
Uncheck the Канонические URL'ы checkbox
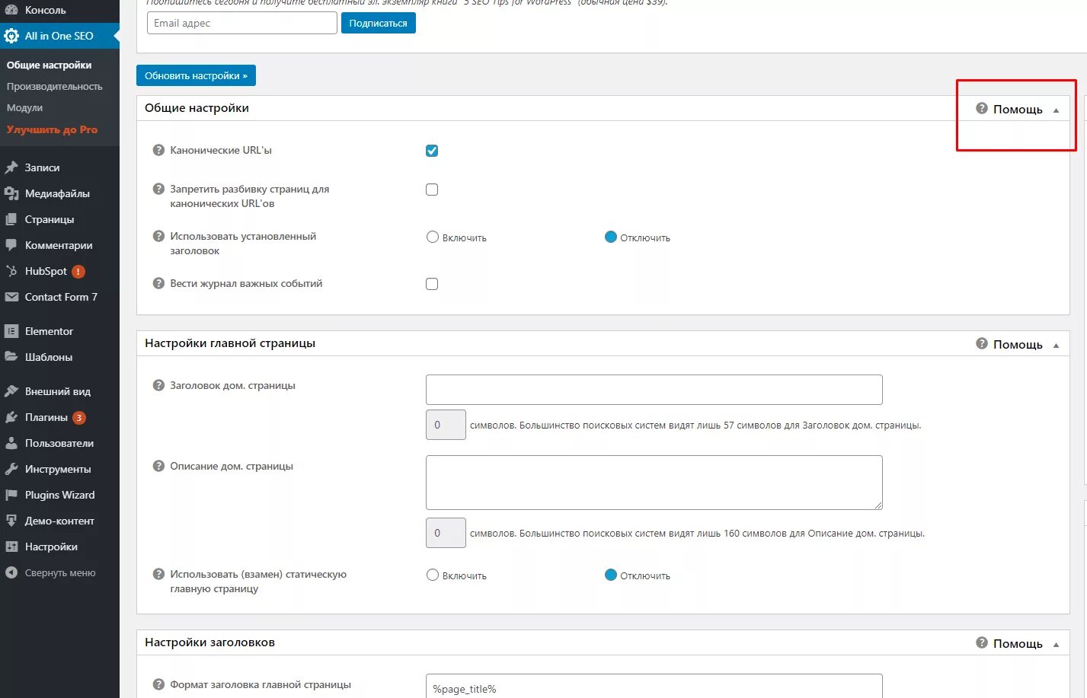pos(432,151)
